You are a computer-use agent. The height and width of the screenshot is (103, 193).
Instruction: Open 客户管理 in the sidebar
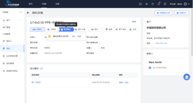click(6, 27)
